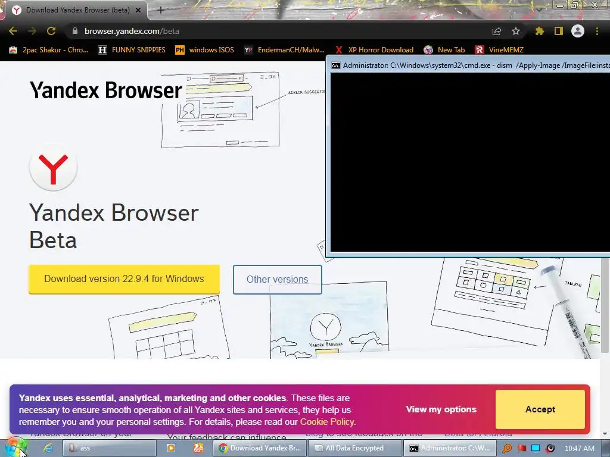Click the Other versions button

[278, 280]
